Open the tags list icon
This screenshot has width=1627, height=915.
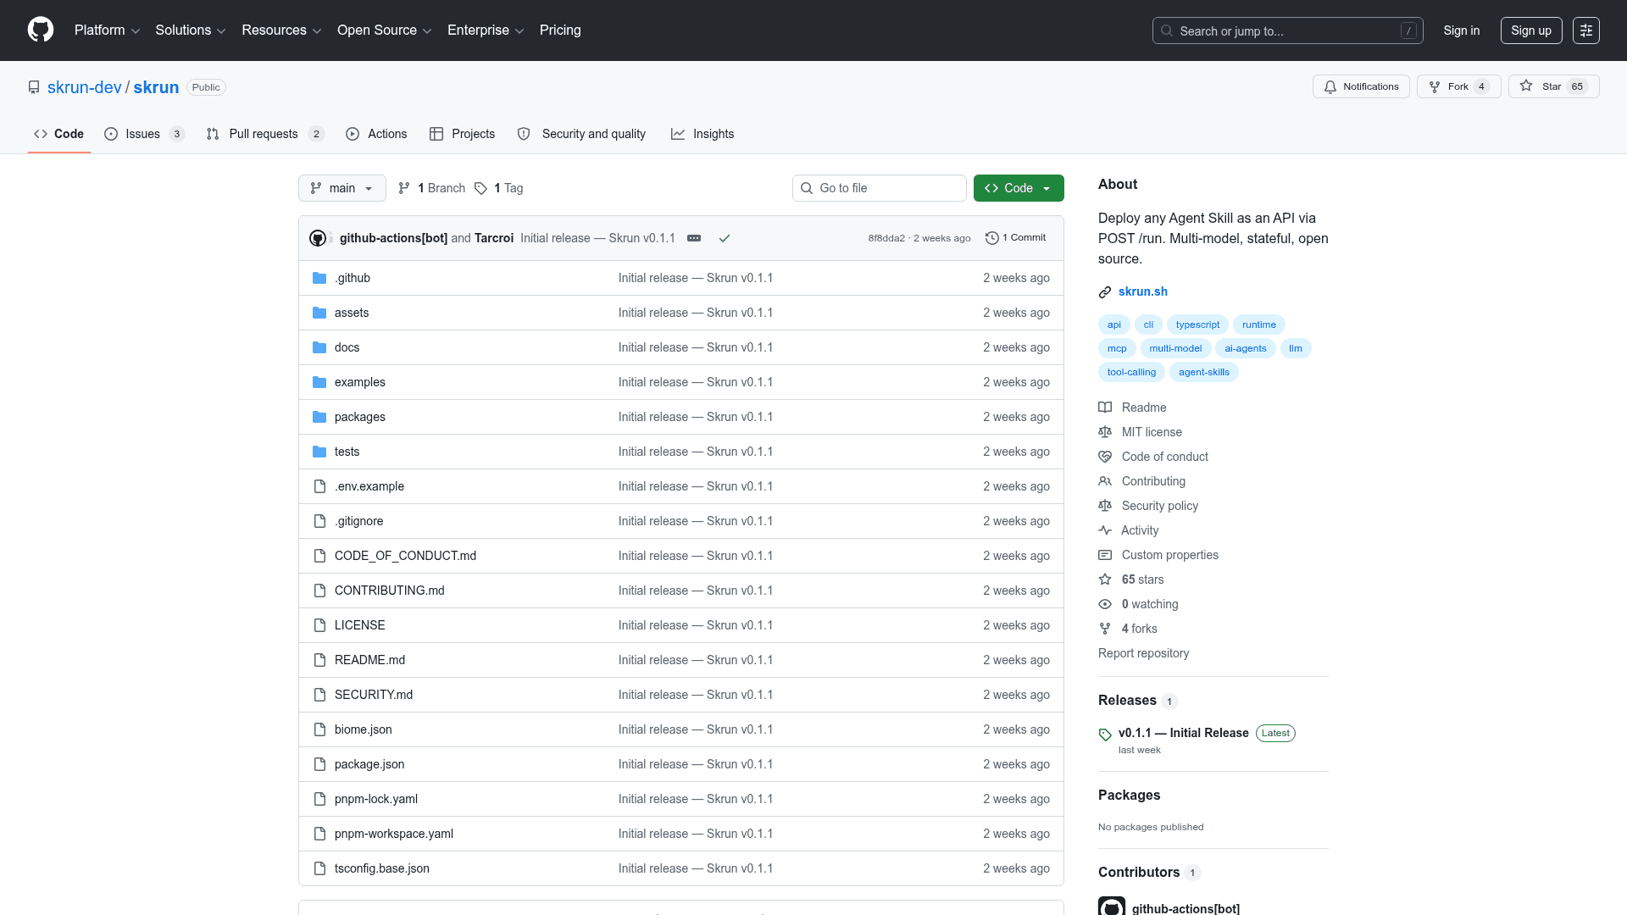(x=480, y=188)
